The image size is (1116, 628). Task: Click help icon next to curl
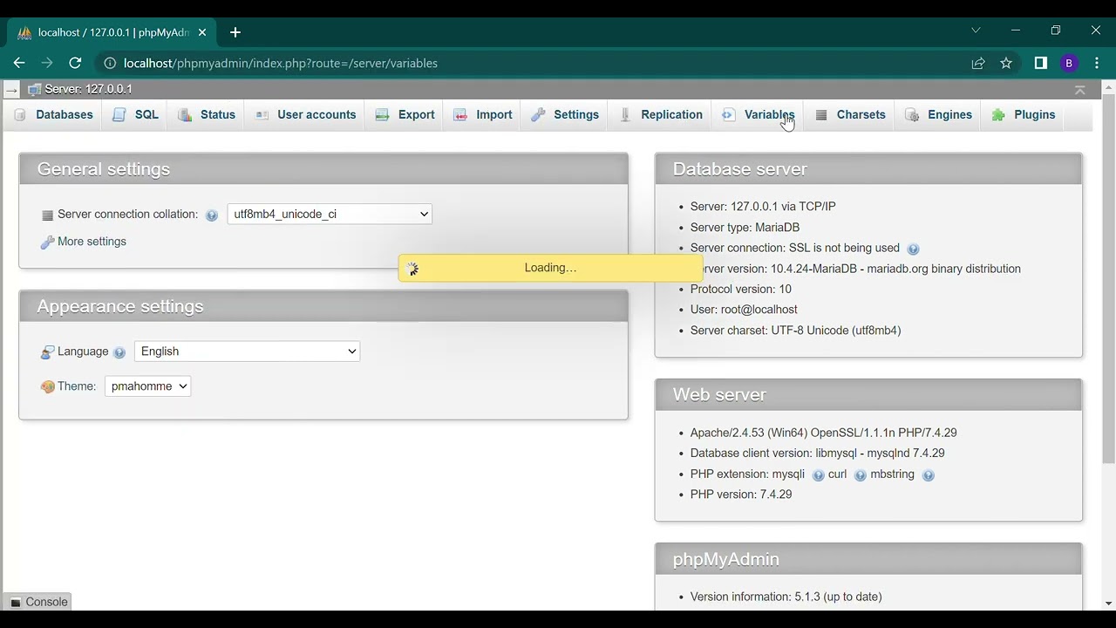(860, 475)
